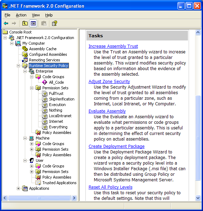
Task: Click the Trusted Applications icon
Action: [38, 183]
